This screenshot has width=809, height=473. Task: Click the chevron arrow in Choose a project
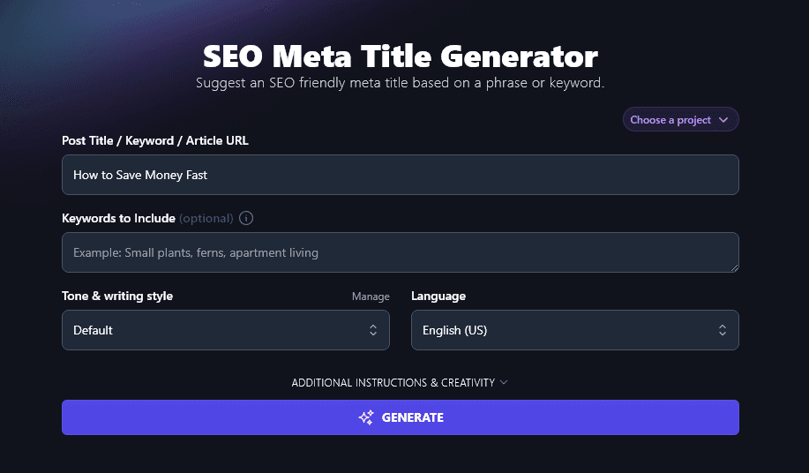[723, 120]
